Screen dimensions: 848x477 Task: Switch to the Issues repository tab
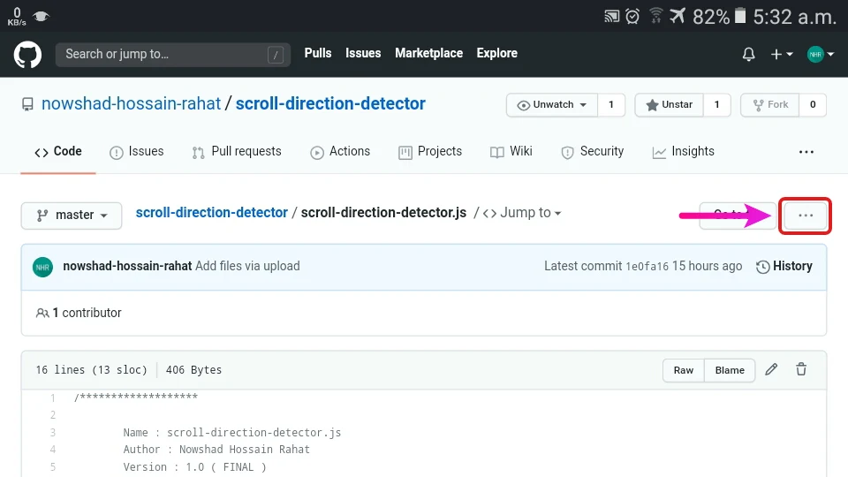pos(136,152)
